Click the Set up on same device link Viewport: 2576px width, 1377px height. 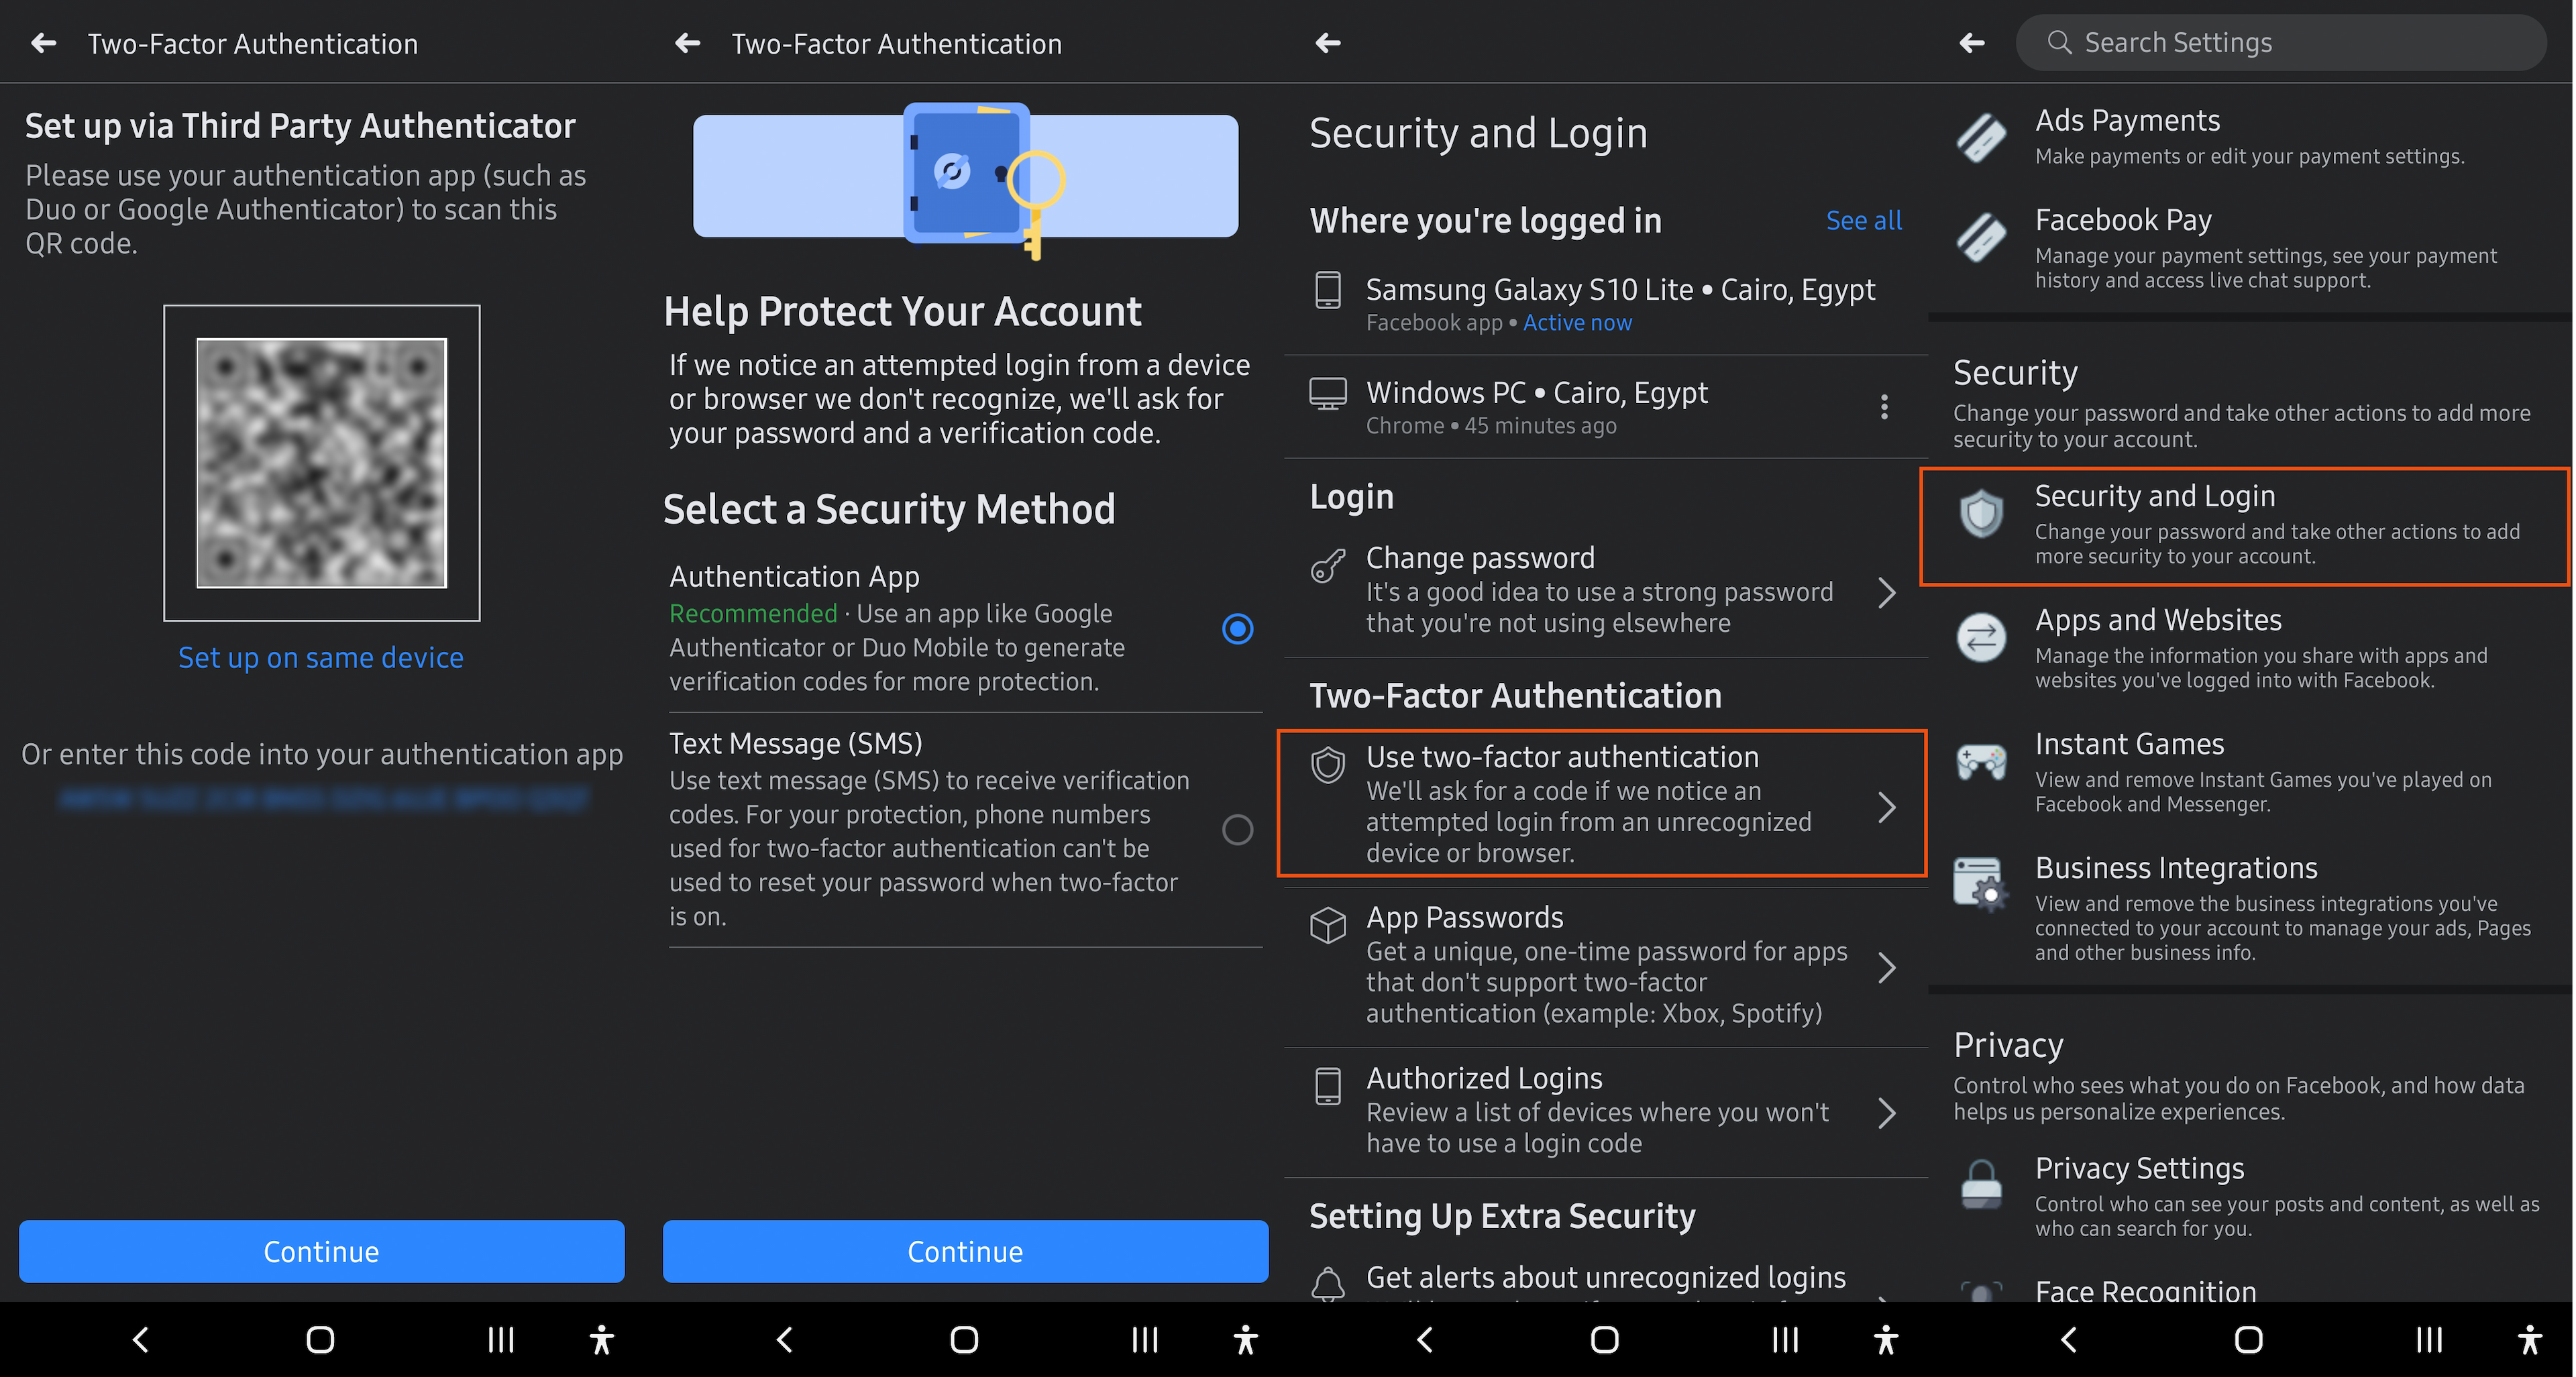(321, 658)
